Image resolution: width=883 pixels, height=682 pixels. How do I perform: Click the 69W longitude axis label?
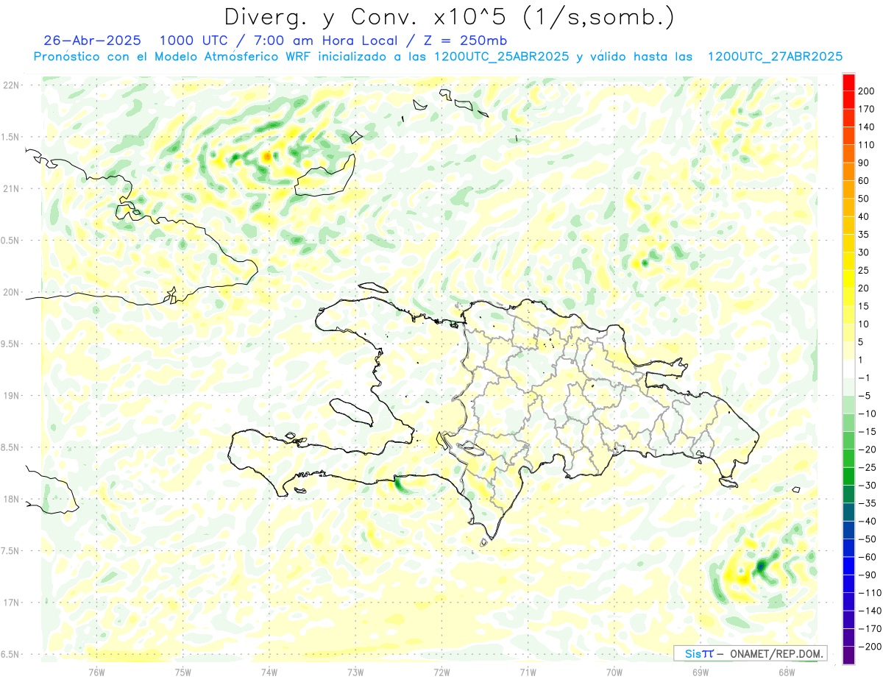point(701,672)
